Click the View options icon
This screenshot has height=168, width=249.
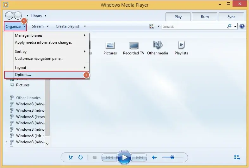152,26
